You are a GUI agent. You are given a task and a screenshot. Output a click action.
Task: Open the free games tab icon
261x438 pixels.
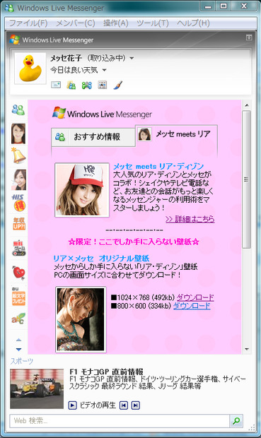[18, 248]
